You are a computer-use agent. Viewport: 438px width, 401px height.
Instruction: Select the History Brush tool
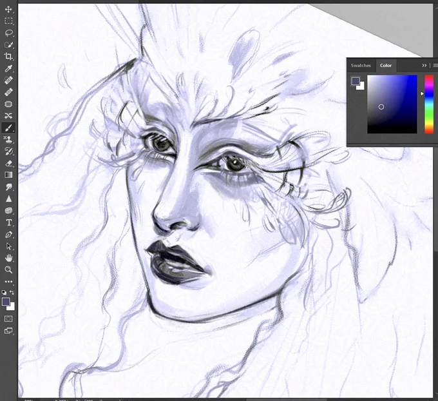[8, 152]
